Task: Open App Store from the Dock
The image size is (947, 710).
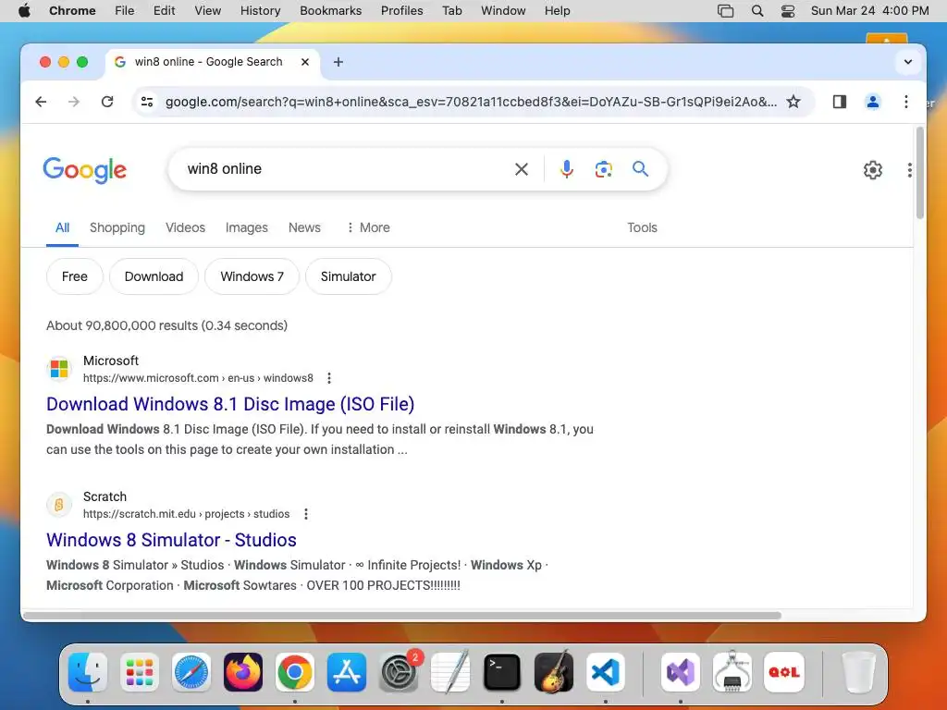Action: (x=347, y=672)
